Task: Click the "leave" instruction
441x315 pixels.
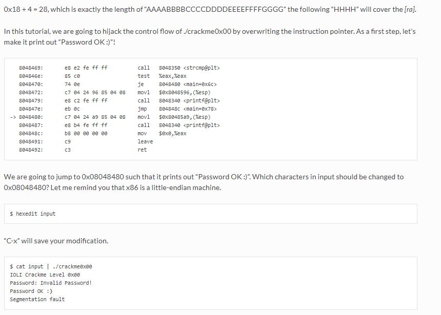Action: pyautogui.click(x=145, y=141)
